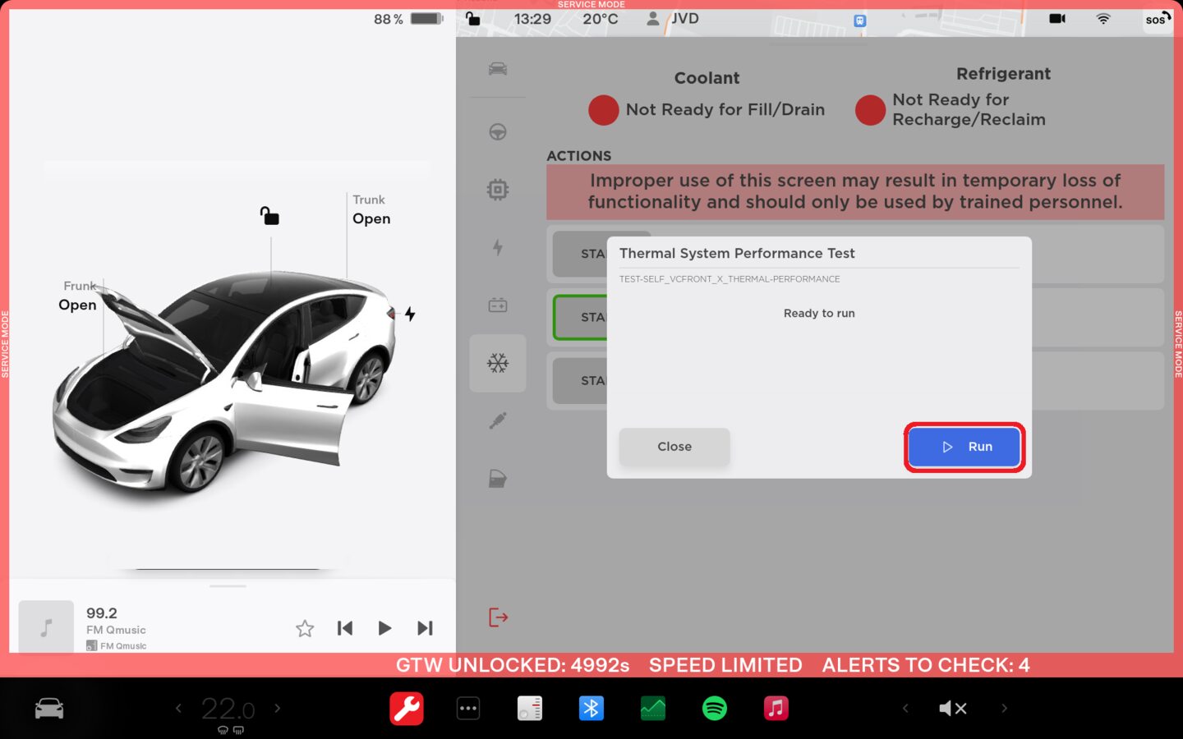Open the thermal snowflake service tab

tap(498, 363)
